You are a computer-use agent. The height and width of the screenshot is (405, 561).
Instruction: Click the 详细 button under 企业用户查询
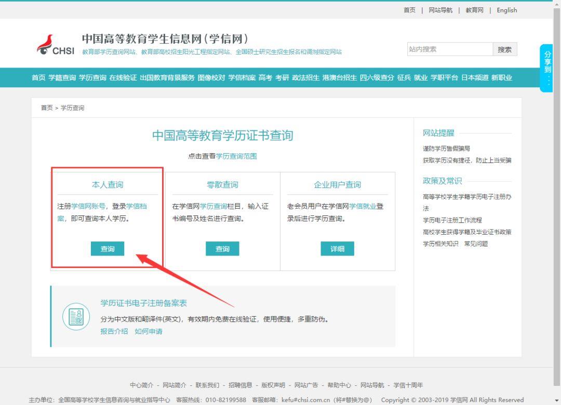pyautogui.click(x=338, y=249)
